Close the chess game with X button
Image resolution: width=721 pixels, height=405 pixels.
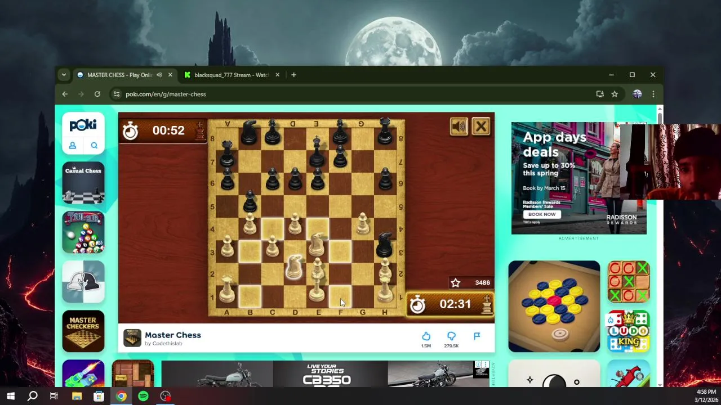pyautogui.click(x=481, y=127)
